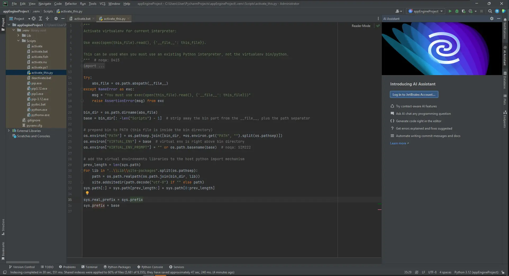Select pyvenv.cfg in the project tree
Screen dimensions: 509x276
coord(34,126)
